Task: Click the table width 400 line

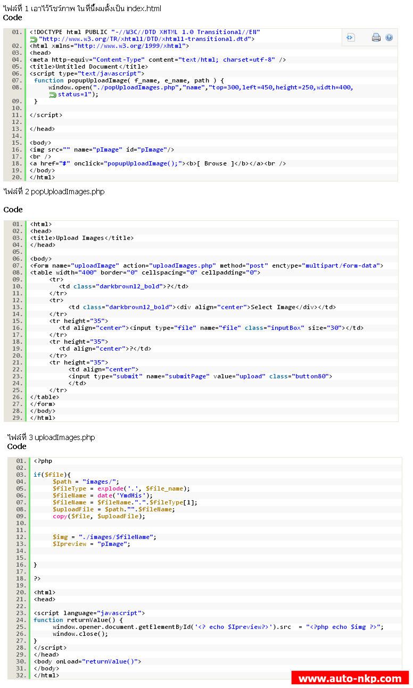Action: 145,272
